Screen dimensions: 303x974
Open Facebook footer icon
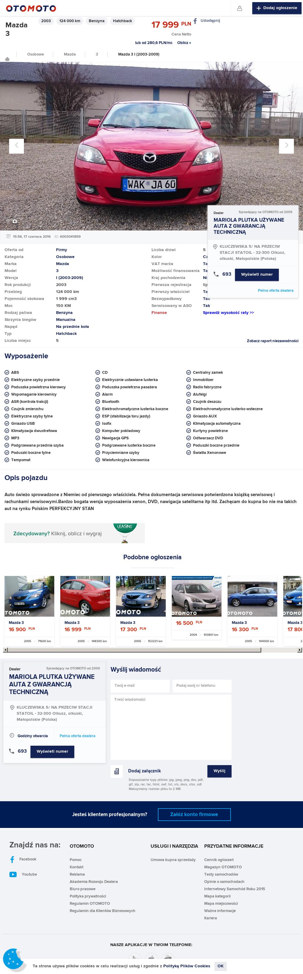12,860
